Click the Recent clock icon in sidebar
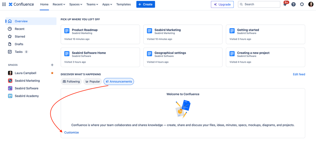Image resolution: width=316 pixels, height=143 pixels. [10, 29]
